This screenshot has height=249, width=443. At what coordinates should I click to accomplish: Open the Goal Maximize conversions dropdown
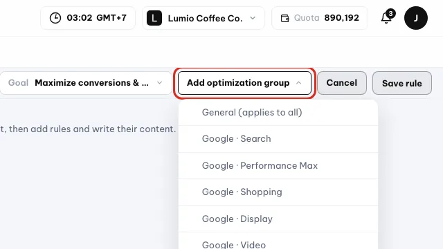pos(86,83)
